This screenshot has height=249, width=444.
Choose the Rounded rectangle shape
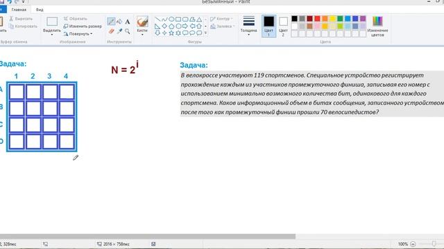(185, 19)
